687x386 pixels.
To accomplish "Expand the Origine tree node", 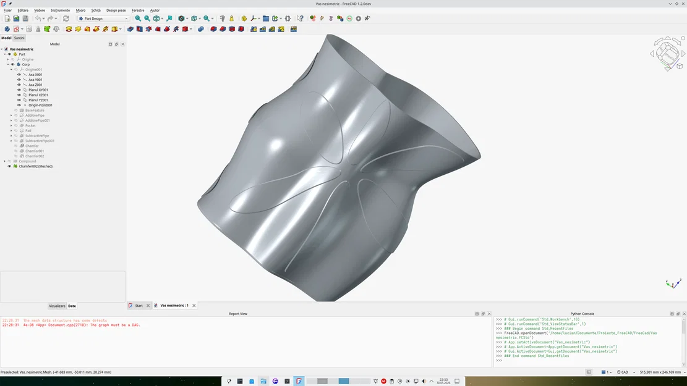I will coord(8,59).
